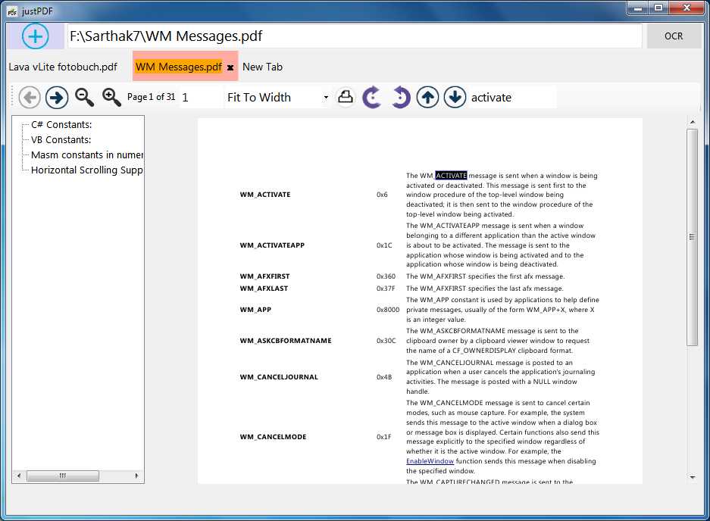Viewport: 710px width, 521px height.
Task: Click the blue plus open-file icon
Action: pyautogui.click(x=36, y=36)
